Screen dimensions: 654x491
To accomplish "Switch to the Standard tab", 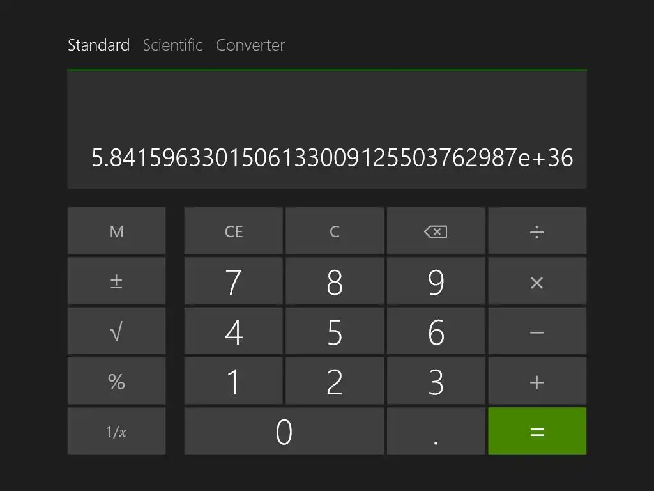I will pyautogui.click(x=98, y=45).
